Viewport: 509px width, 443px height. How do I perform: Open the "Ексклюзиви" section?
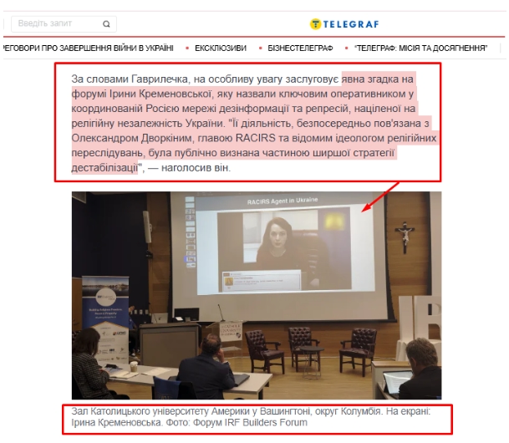pos(220,48)
